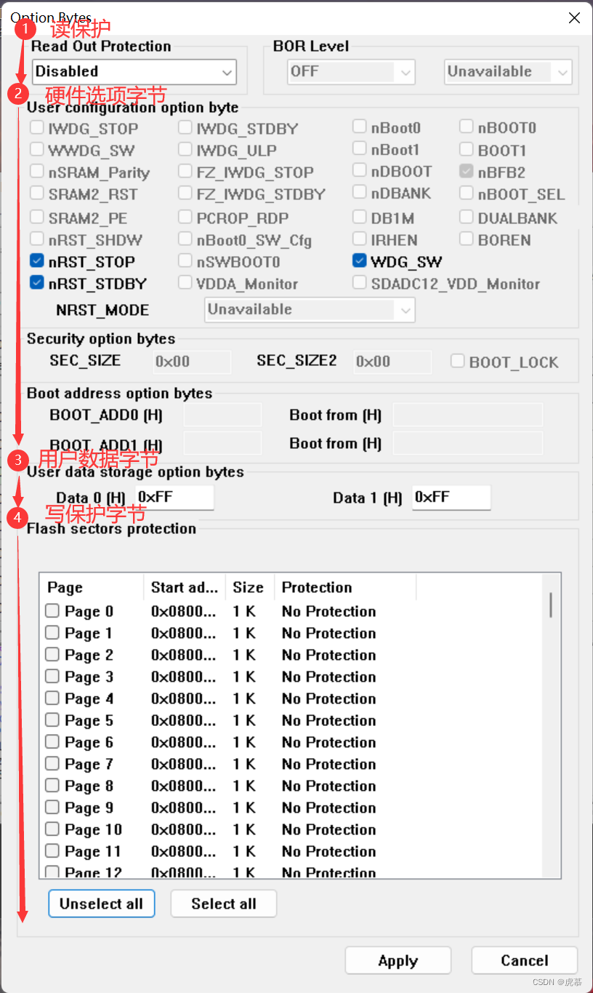
Task: Check the BOOT_LOCK checkbox
Action: 457,361
